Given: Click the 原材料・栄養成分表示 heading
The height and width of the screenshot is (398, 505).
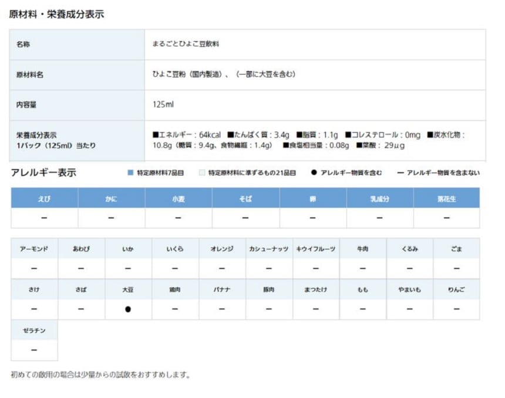Looking at the screenshot, I should [x=56, y=15].
